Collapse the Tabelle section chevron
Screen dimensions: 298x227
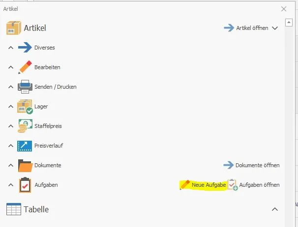click(275, 209)
